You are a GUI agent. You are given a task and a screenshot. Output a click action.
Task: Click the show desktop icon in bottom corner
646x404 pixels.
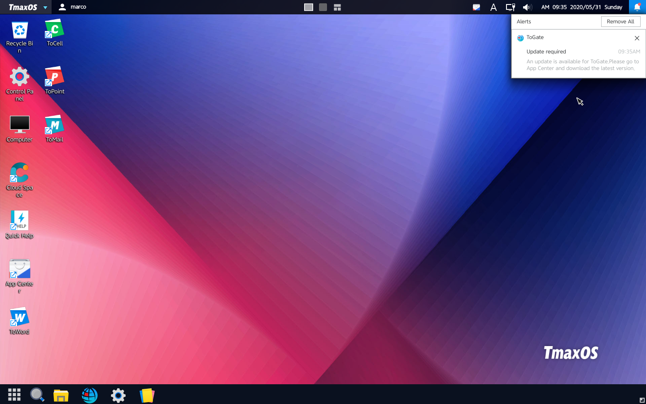pyautogui.click(x=642, y=400)
